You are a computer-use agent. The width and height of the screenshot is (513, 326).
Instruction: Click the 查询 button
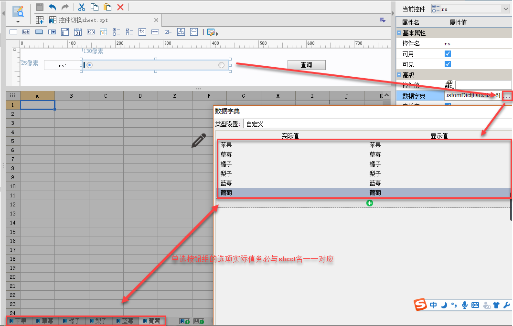pos(307,65)
